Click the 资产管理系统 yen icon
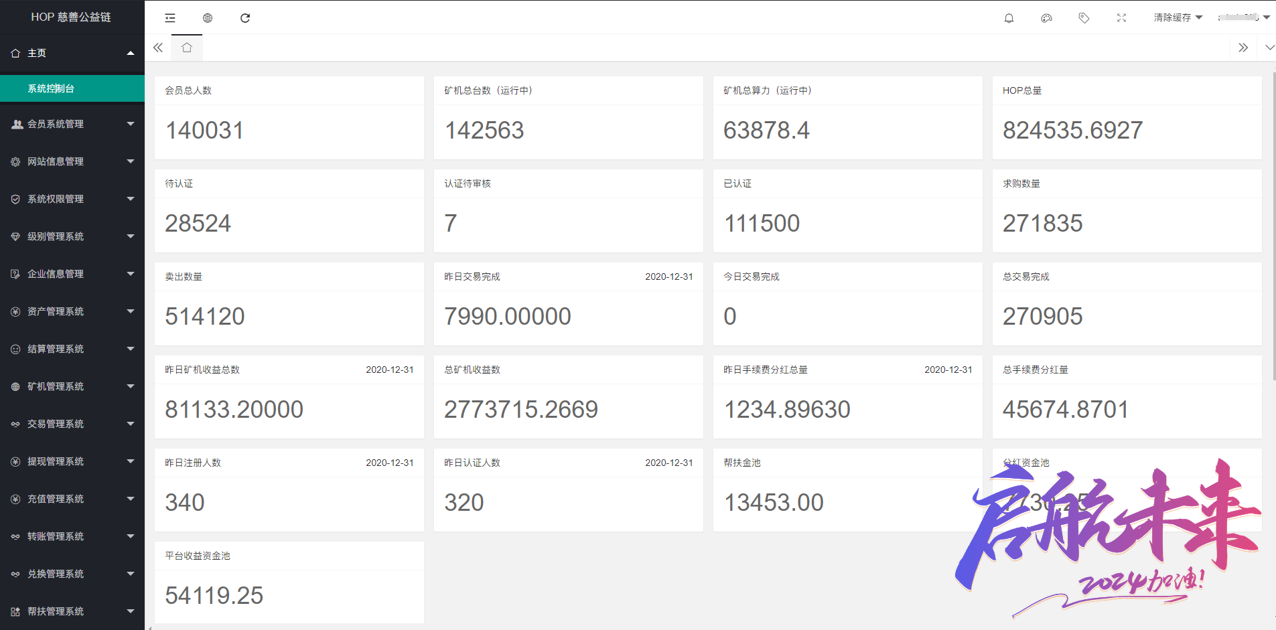 point(15,311)
